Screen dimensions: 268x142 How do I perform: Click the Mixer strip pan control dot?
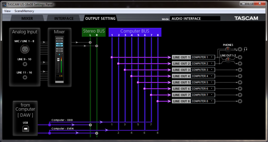coord(59,55)
